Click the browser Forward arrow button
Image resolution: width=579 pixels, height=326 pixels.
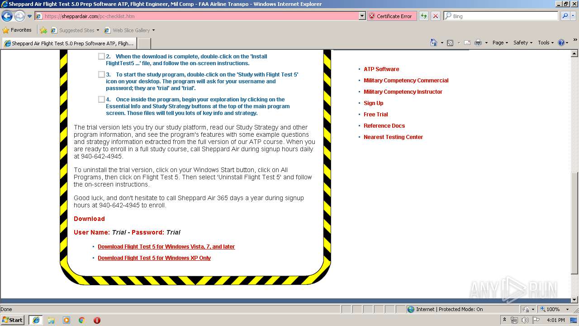19,16
